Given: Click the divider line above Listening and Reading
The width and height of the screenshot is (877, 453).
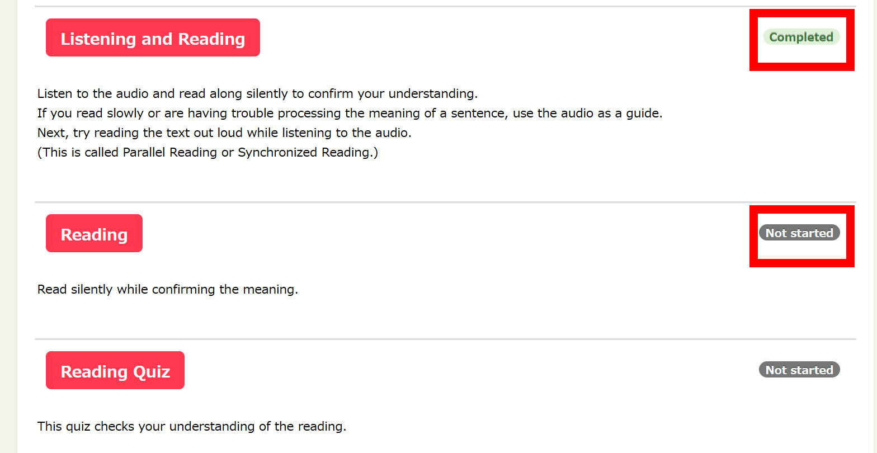Looking at the screenshot, I should (x=392, y=7).
